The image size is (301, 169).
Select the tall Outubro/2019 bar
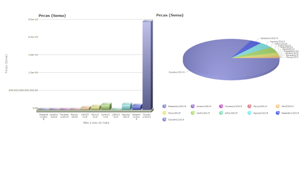[x=147, y=65]
